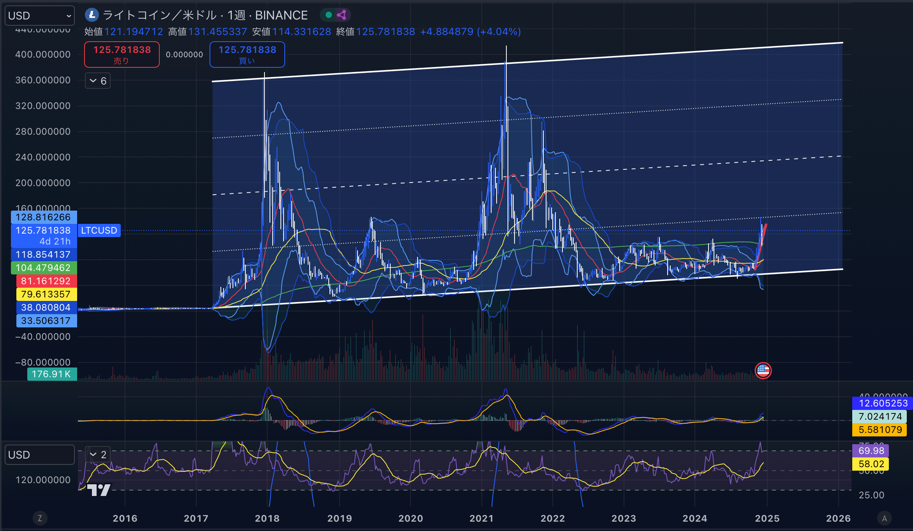Click the 128.816266 price axis label

pyautogui.click(x=44, y=217)
